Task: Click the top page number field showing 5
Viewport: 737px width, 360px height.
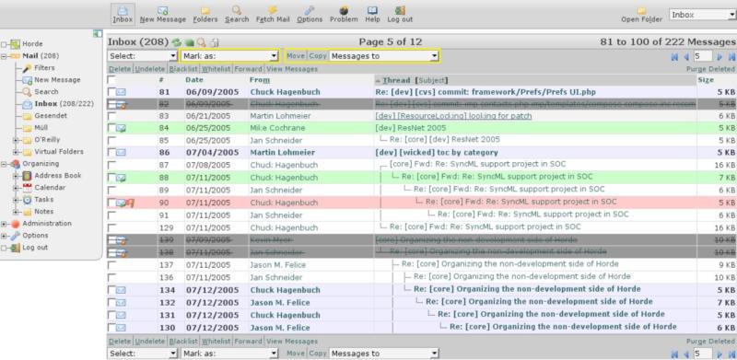Action: click(x=703, y=56)
